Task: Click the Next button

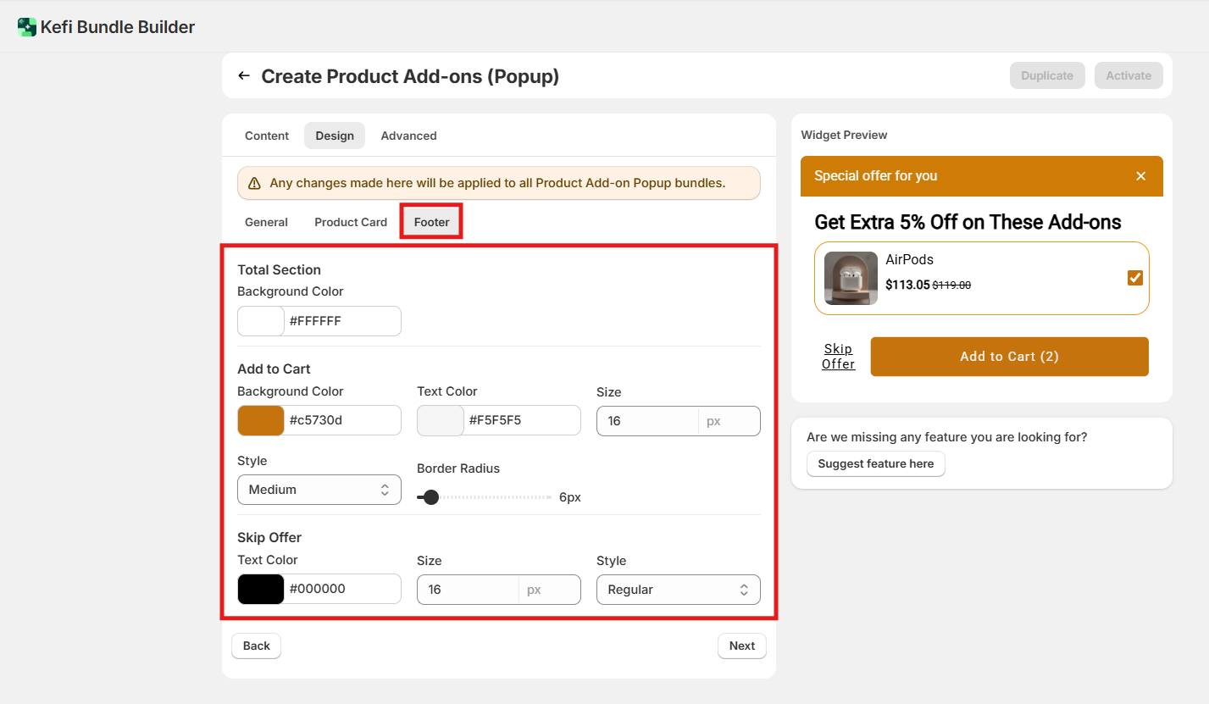Action: [741, 646]
